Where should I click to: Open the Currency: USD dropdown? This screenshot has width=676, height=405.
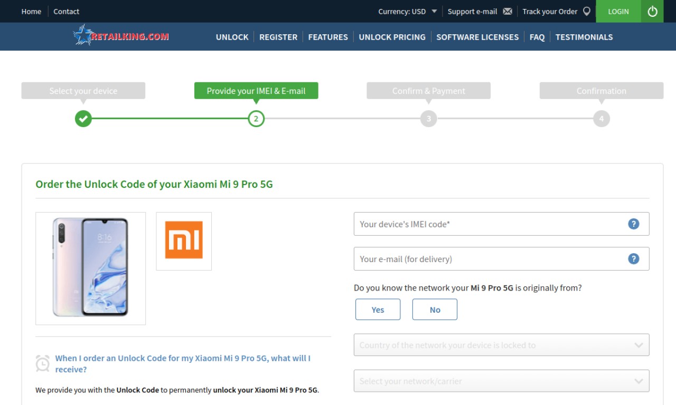click(408, 11)
